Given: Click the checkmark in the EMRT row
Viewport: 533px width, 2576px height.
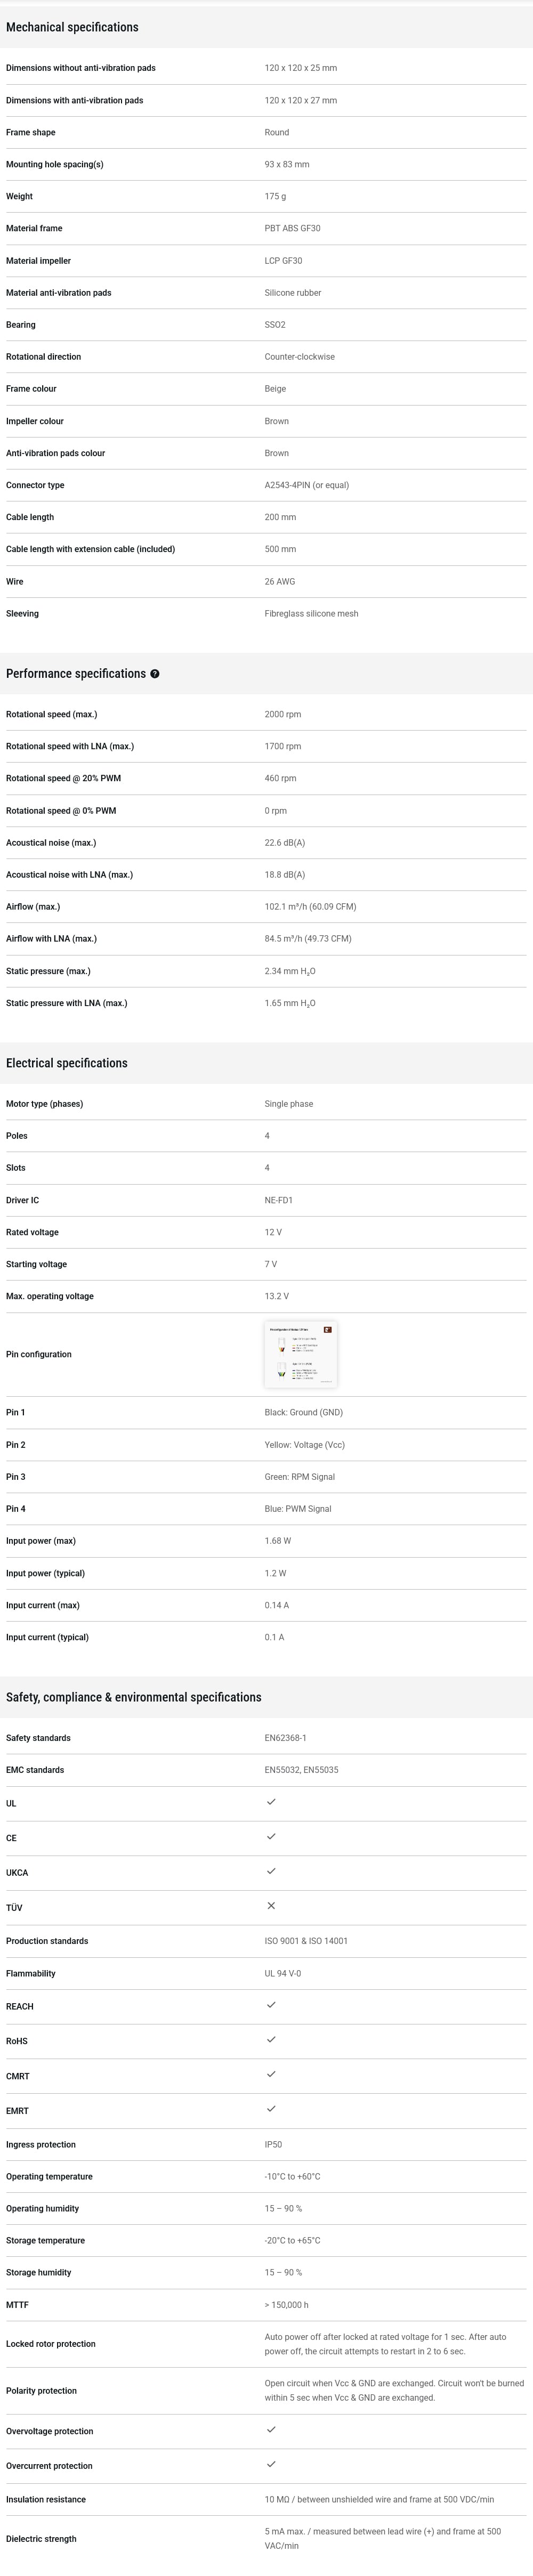Looking at the screenshot, I should 271,2108.
